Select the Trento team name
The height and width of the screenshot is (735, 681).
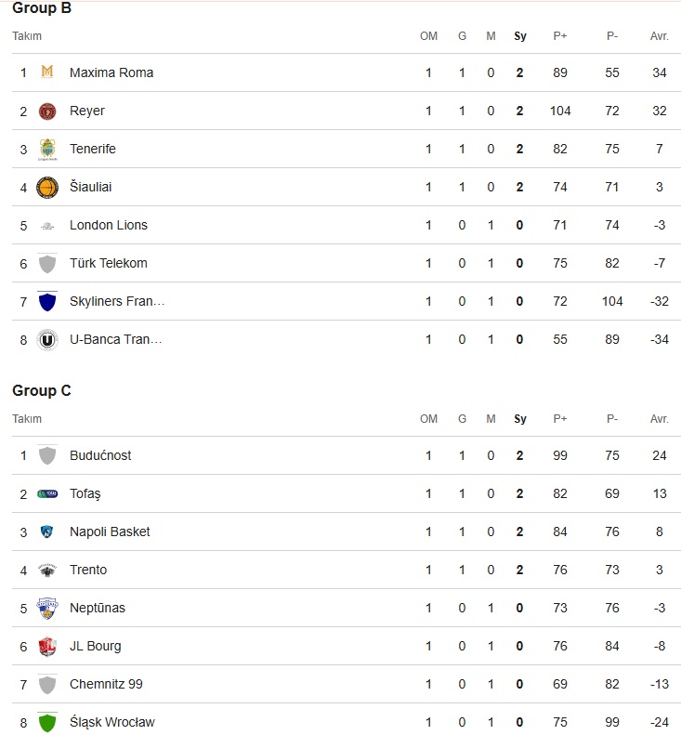tap(88, 570)
